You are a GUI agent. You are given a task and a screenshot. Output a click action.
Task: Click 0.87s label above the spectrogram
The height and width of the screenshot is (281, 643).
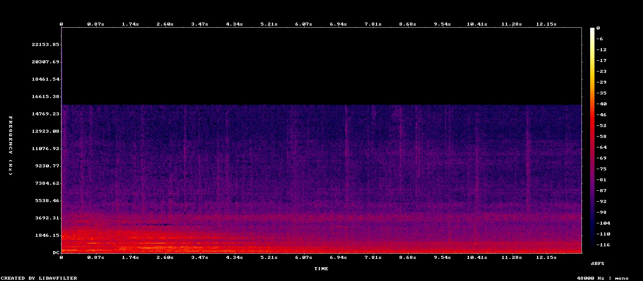pos(96,24)
